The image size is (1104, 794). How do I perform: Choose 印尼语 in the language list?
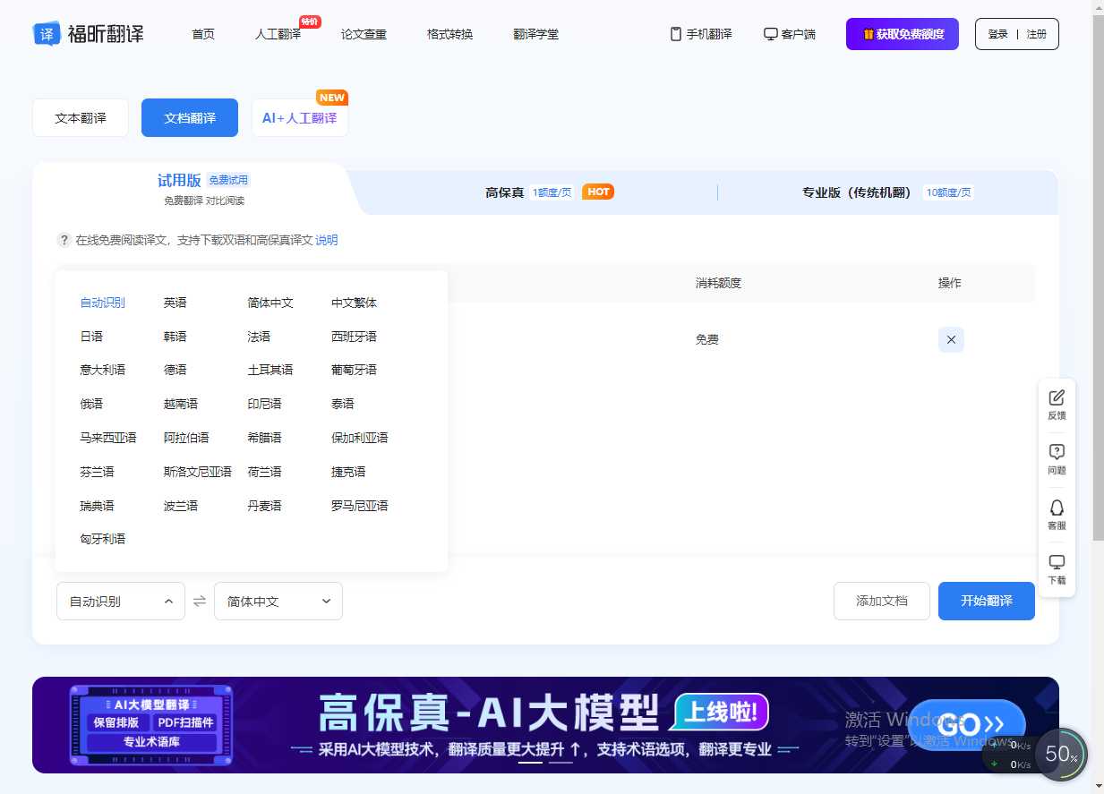(x=264, y=404)
